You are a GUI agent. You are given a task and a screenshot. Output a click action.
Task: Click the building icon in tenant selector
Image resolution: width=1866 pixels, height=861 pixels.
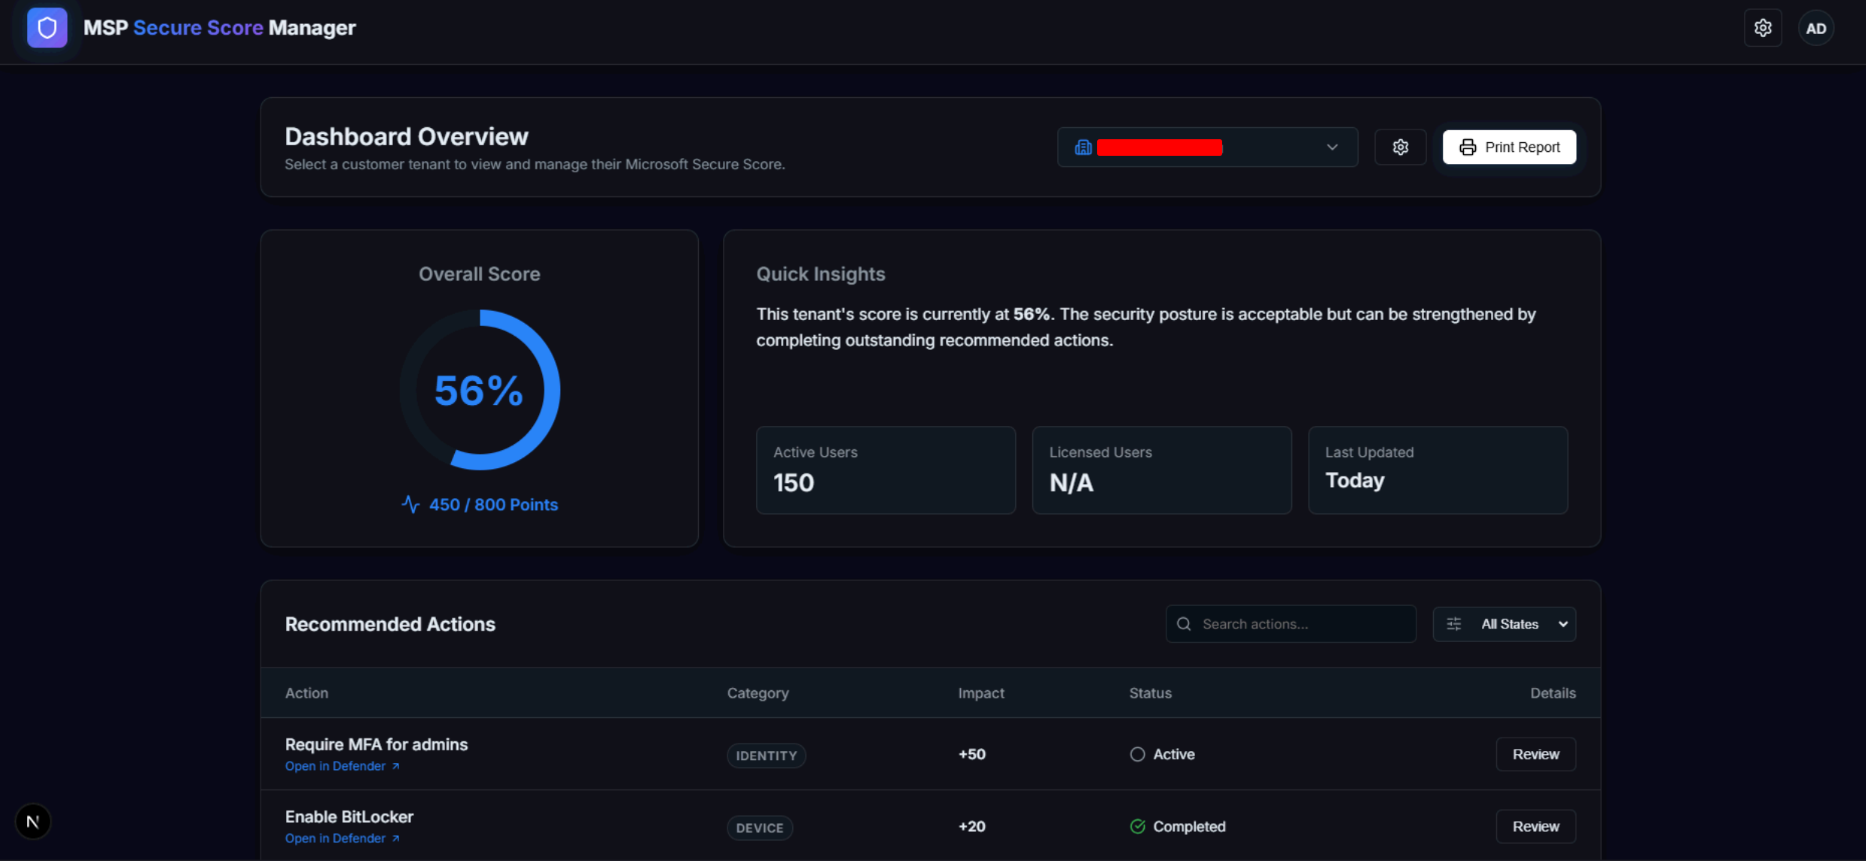click(1083, 148)
